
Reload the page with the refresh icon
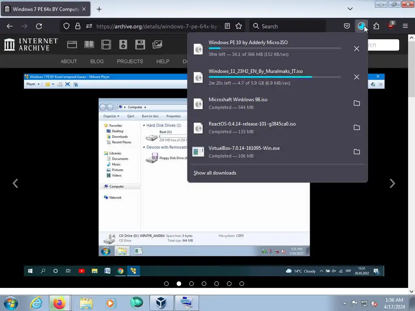pos(39,26)
